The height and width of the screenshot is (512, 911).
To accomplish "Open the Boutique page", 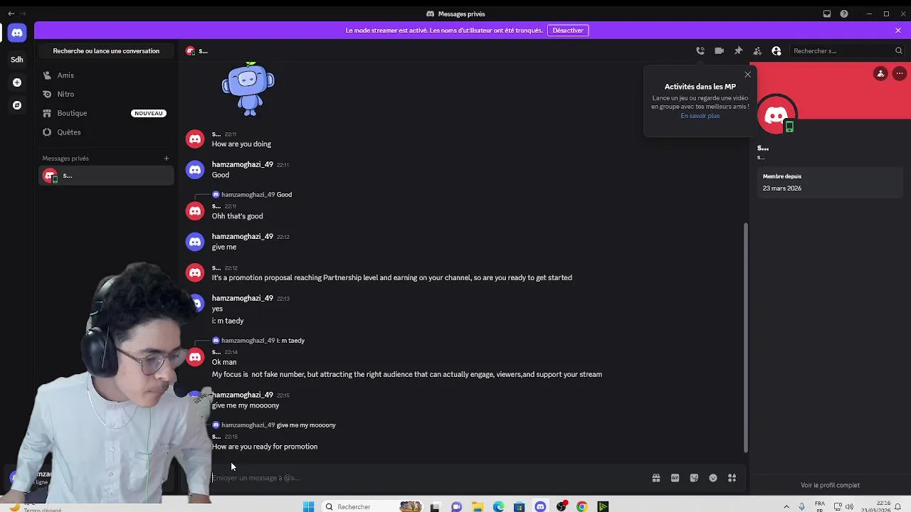I will coord(106,113).
